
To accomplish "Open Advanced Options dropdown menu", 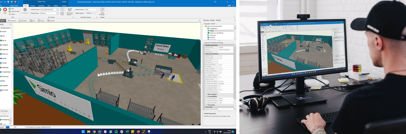I will (70, 12).
